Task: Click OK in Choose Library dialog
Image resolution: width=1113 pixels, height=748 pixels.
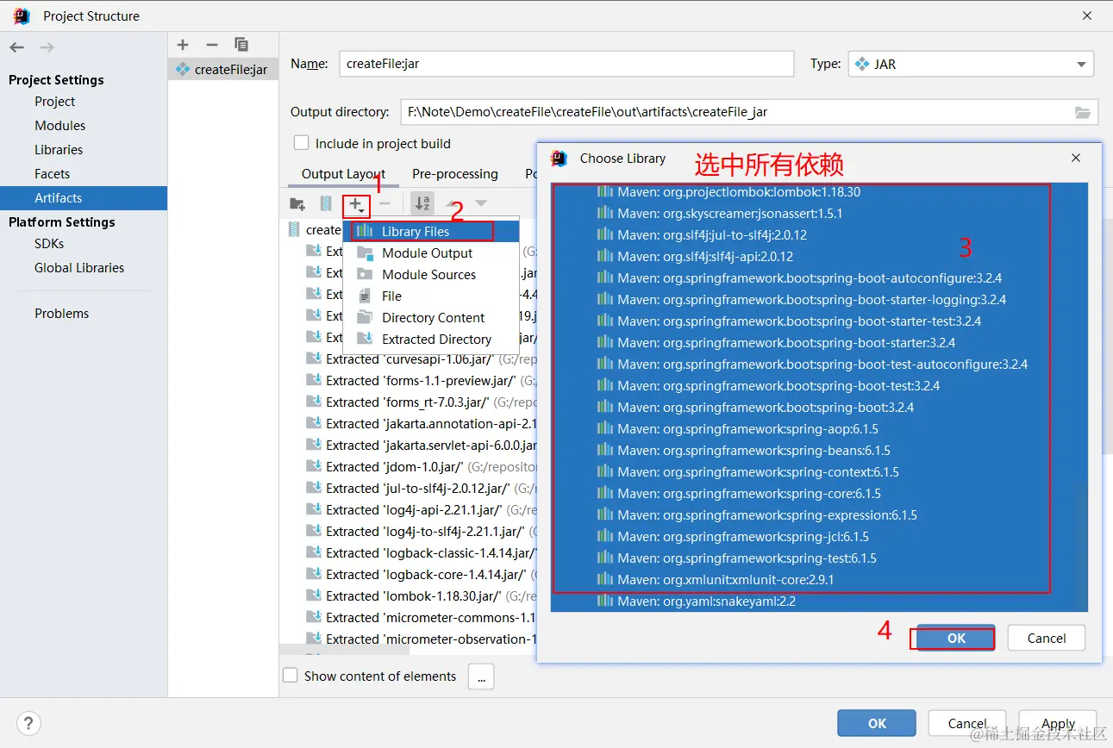Action: click(x=956, y=639)
